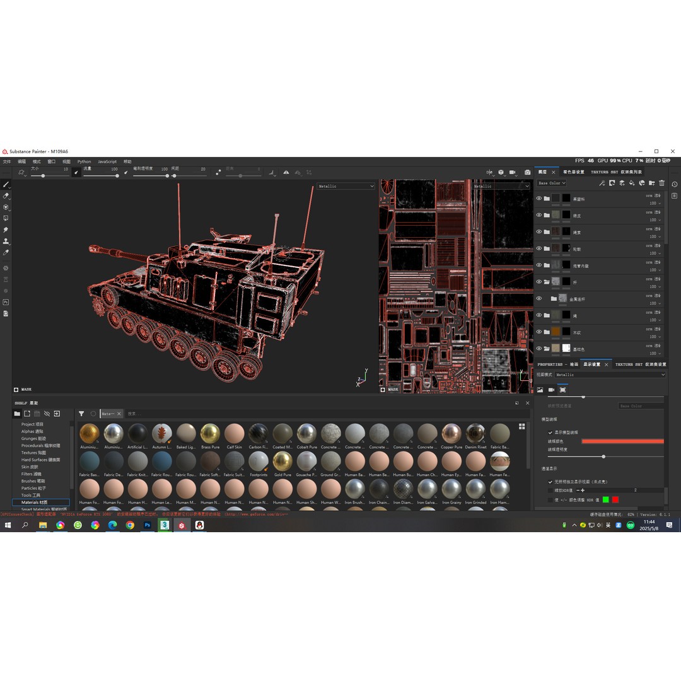Hide the 木纹 layer folder
681x681 pixels.
tap(539, 332)
